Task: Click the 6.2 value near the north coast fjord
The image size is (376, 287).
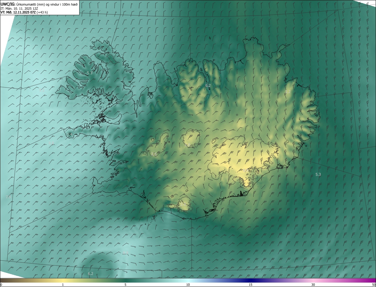Action: click(208, 85)
